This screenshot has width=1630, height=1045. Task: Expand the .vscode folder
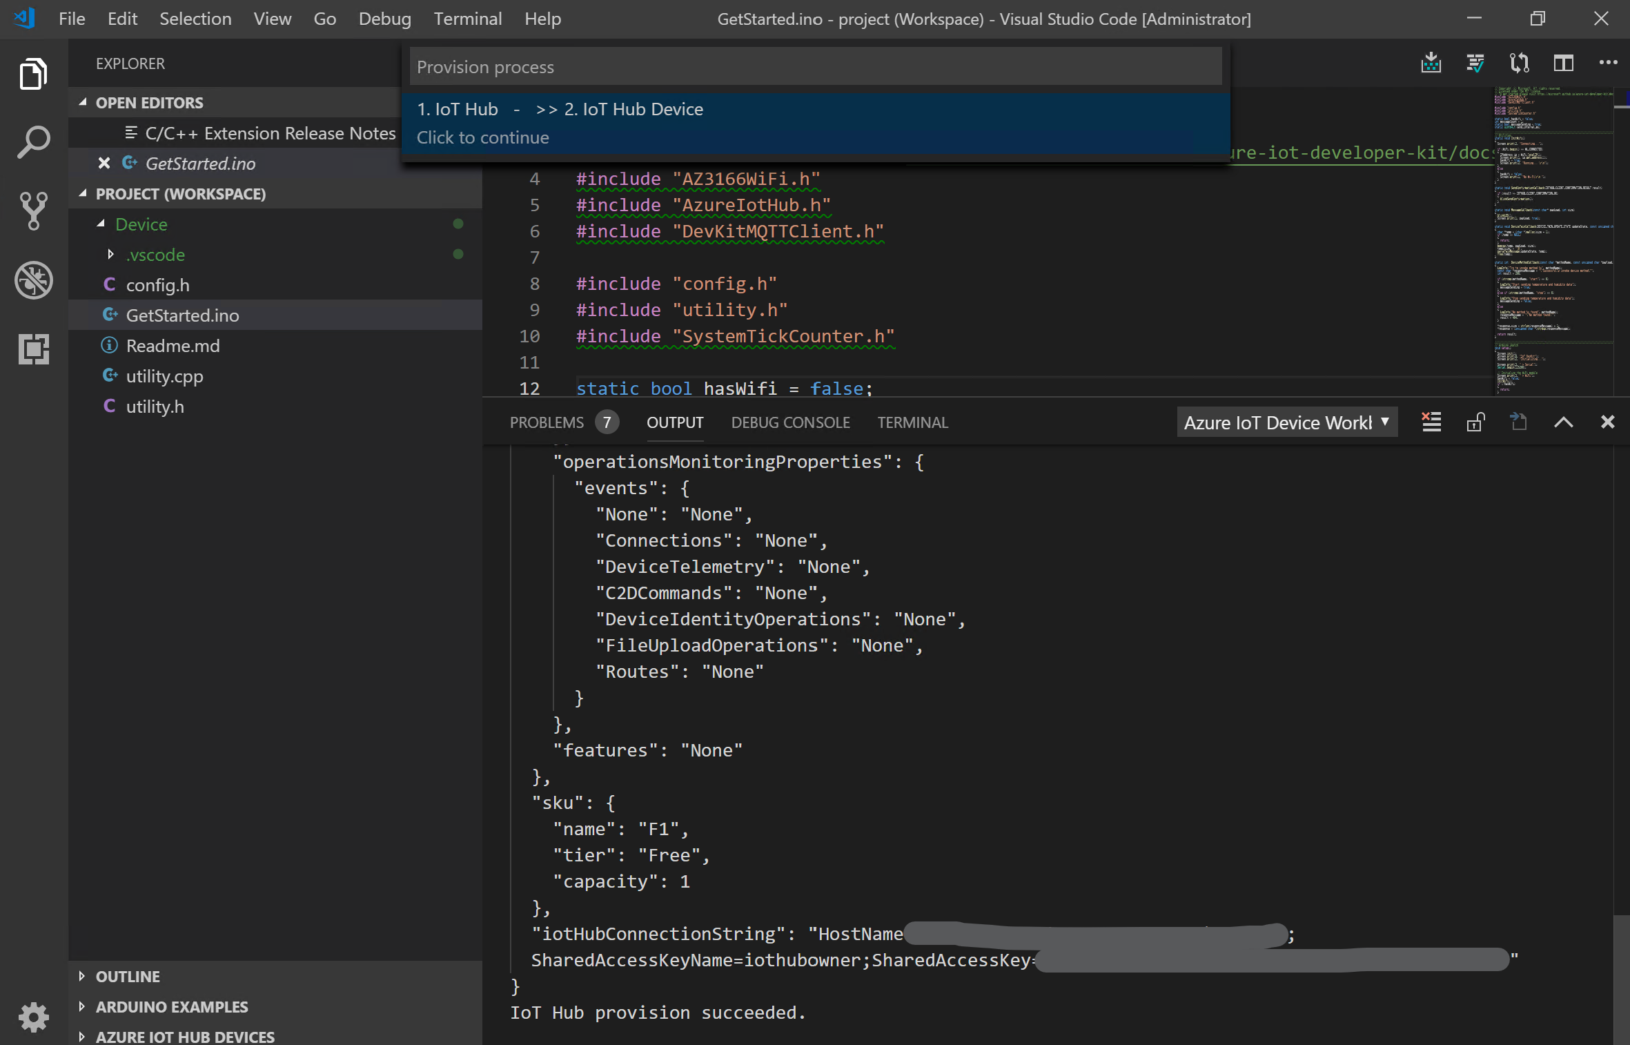click(110, 255)
